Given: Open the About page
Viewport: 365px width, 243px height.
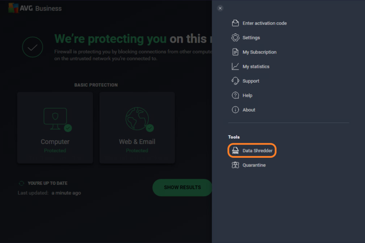Looking at the screenshot, I should tap(249, 110).
